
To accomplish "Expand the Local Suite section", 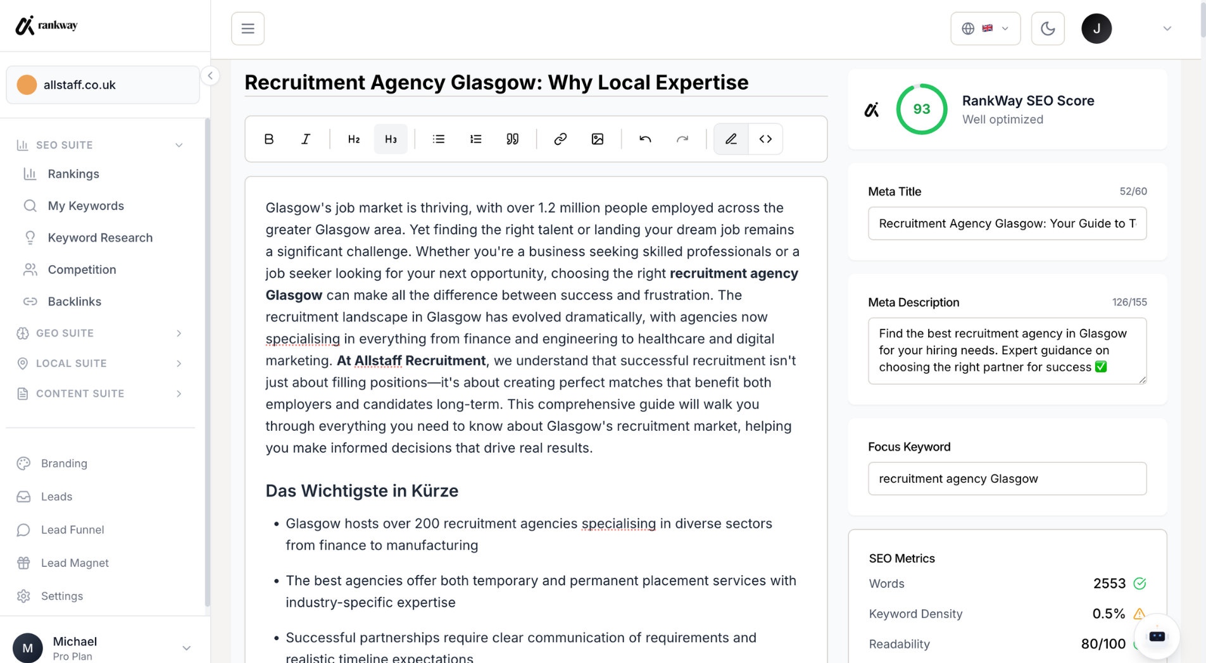I will click(x=100, y=363).
